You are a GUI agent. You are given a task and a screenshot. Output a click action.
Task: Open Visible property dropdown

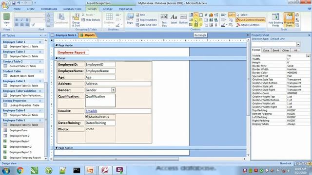pyautogui.click(x=308, y=56)
